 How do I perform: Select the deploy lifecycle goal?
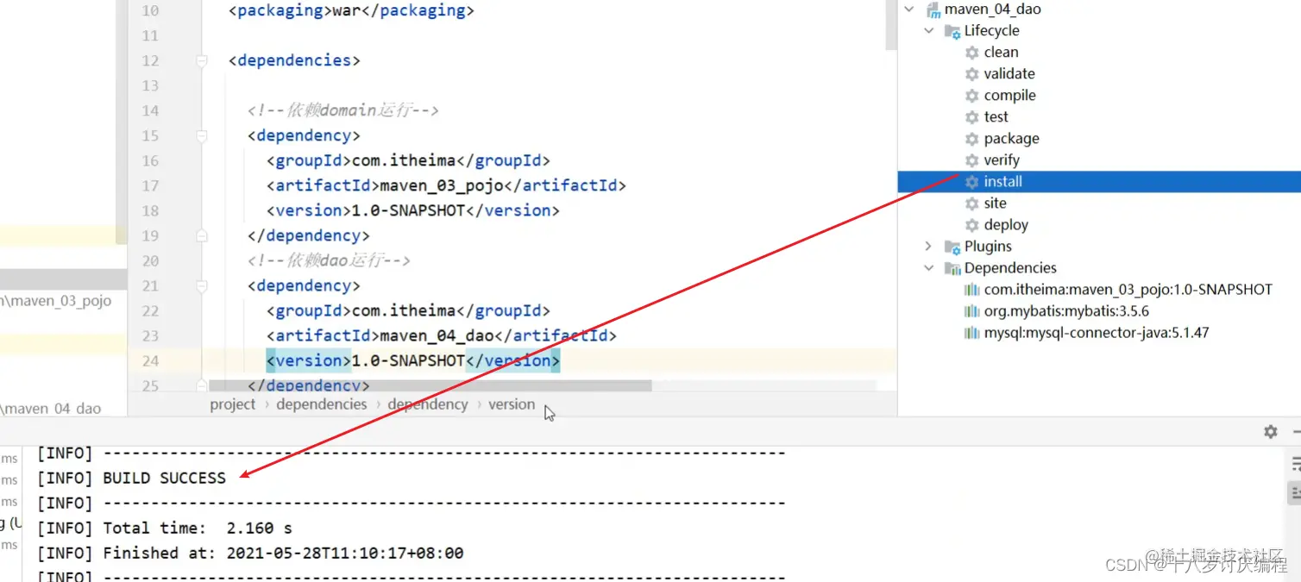tap(1006, 224)
